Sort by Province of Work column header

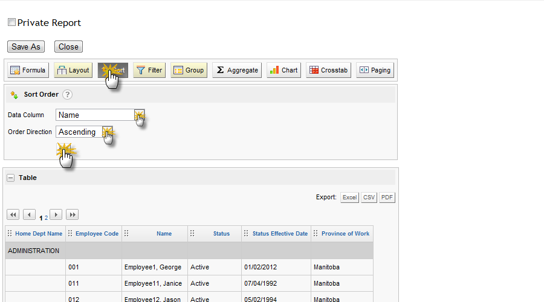[x=346, y=234]
